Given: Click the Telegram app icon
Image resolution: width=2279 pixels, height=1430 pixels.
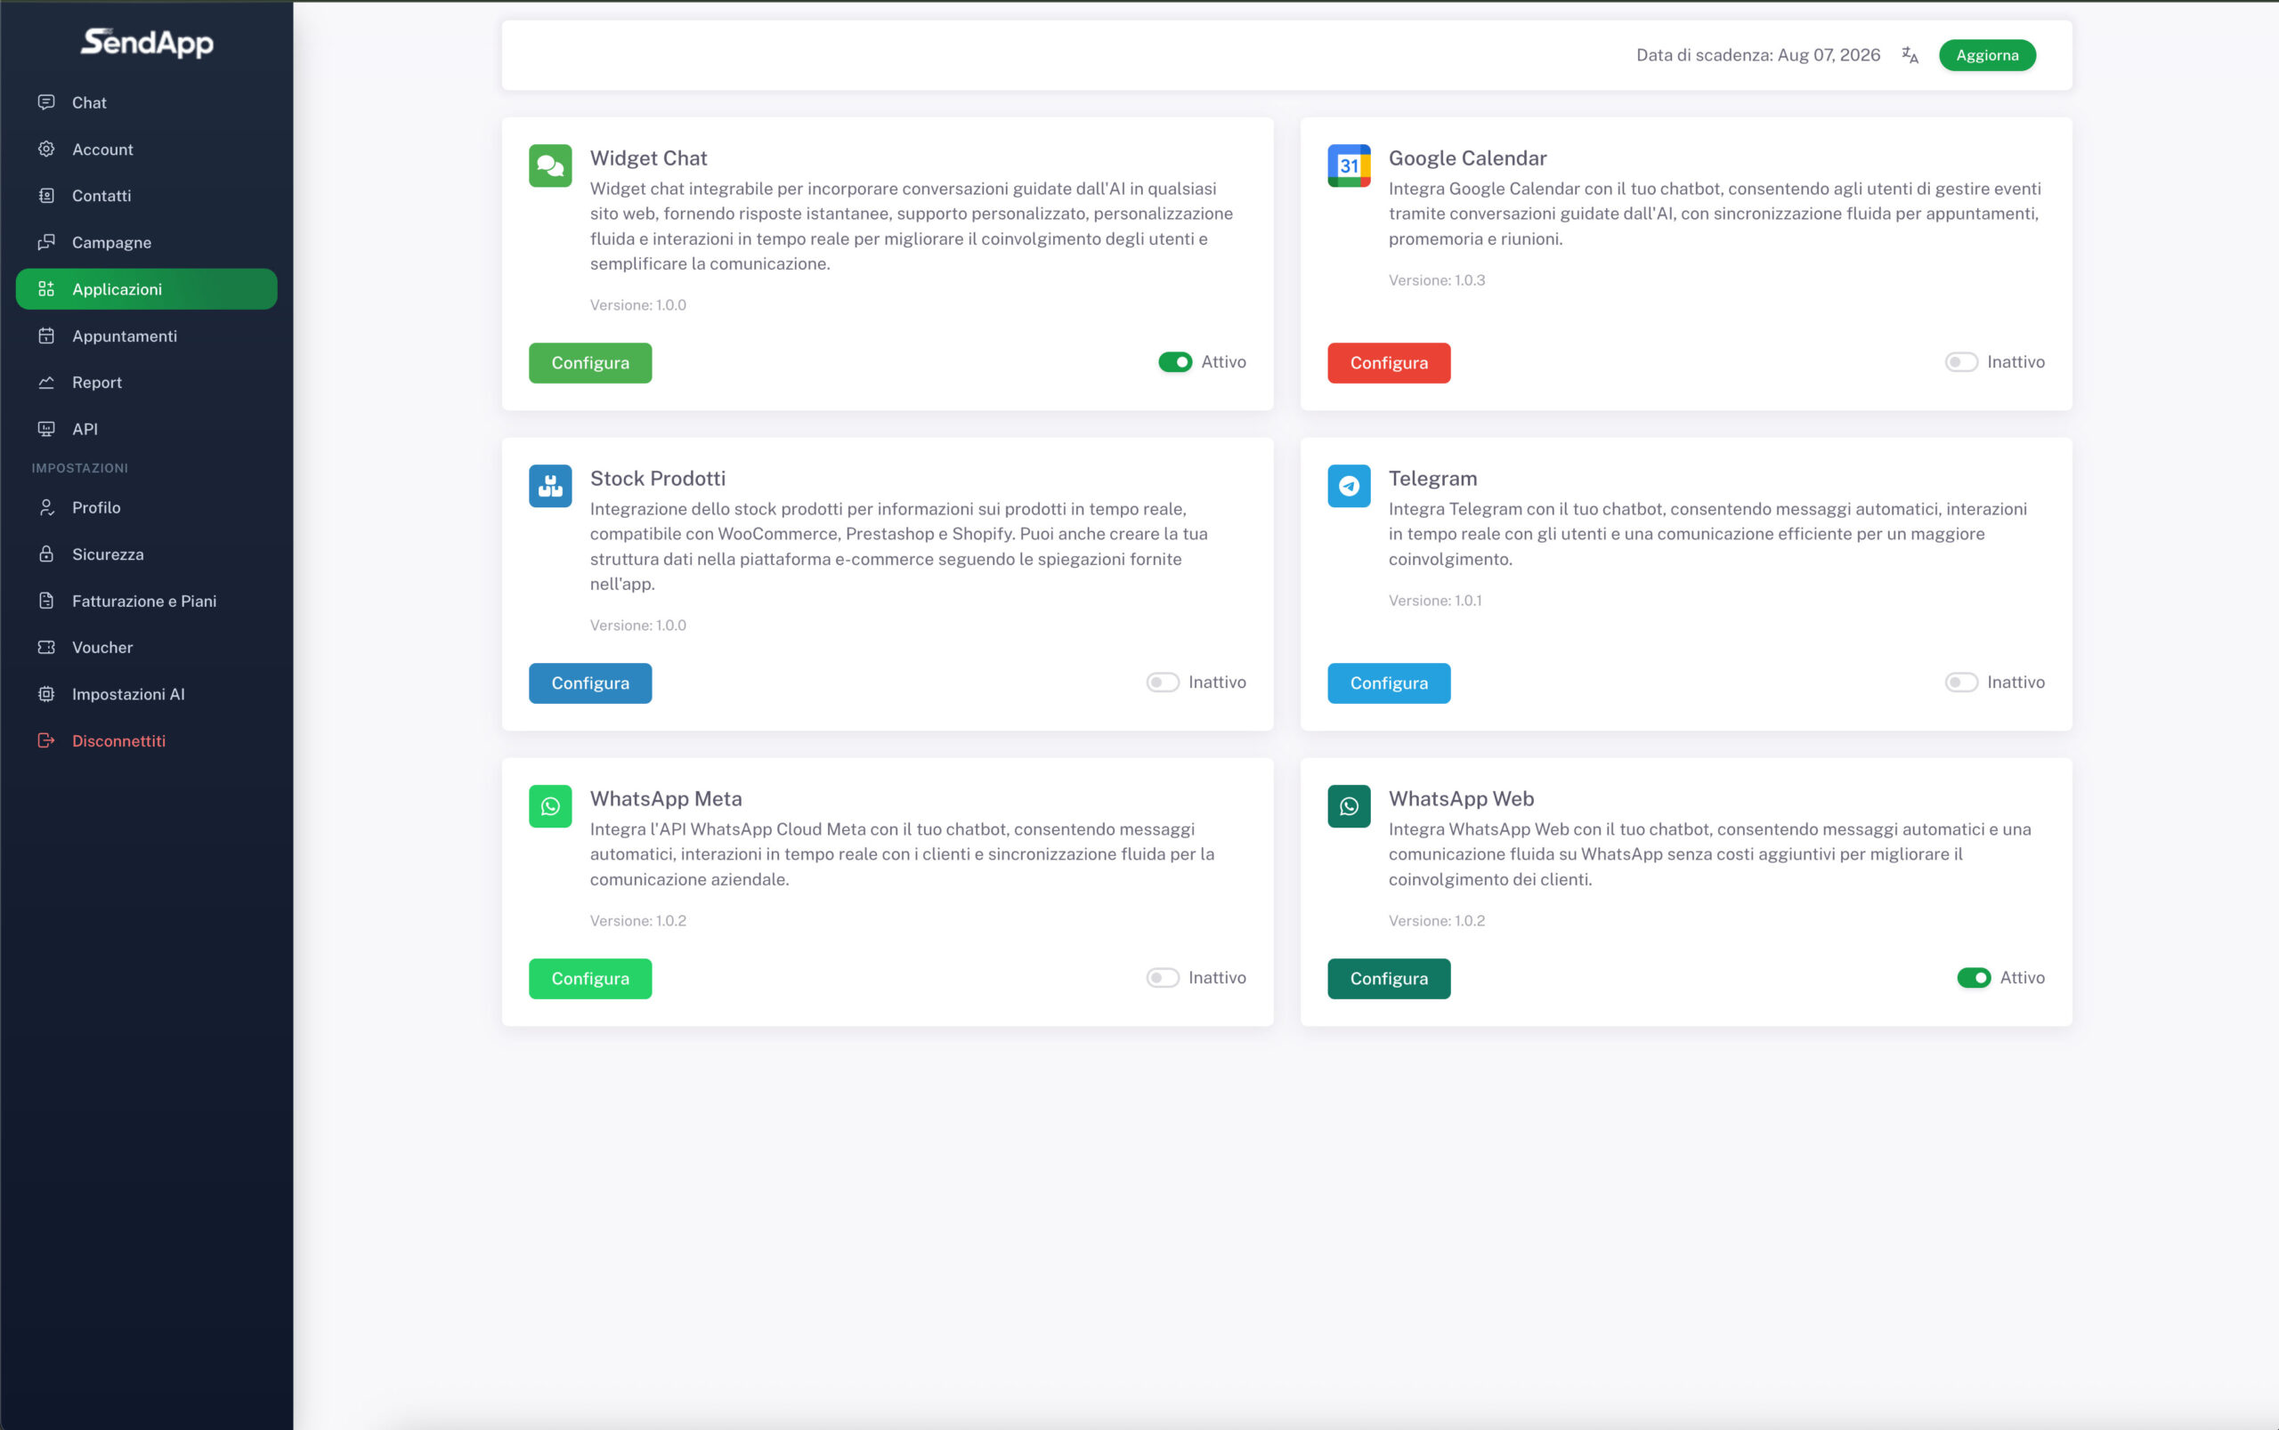Looking at the screenshot, I should (x=1349, y=486).
